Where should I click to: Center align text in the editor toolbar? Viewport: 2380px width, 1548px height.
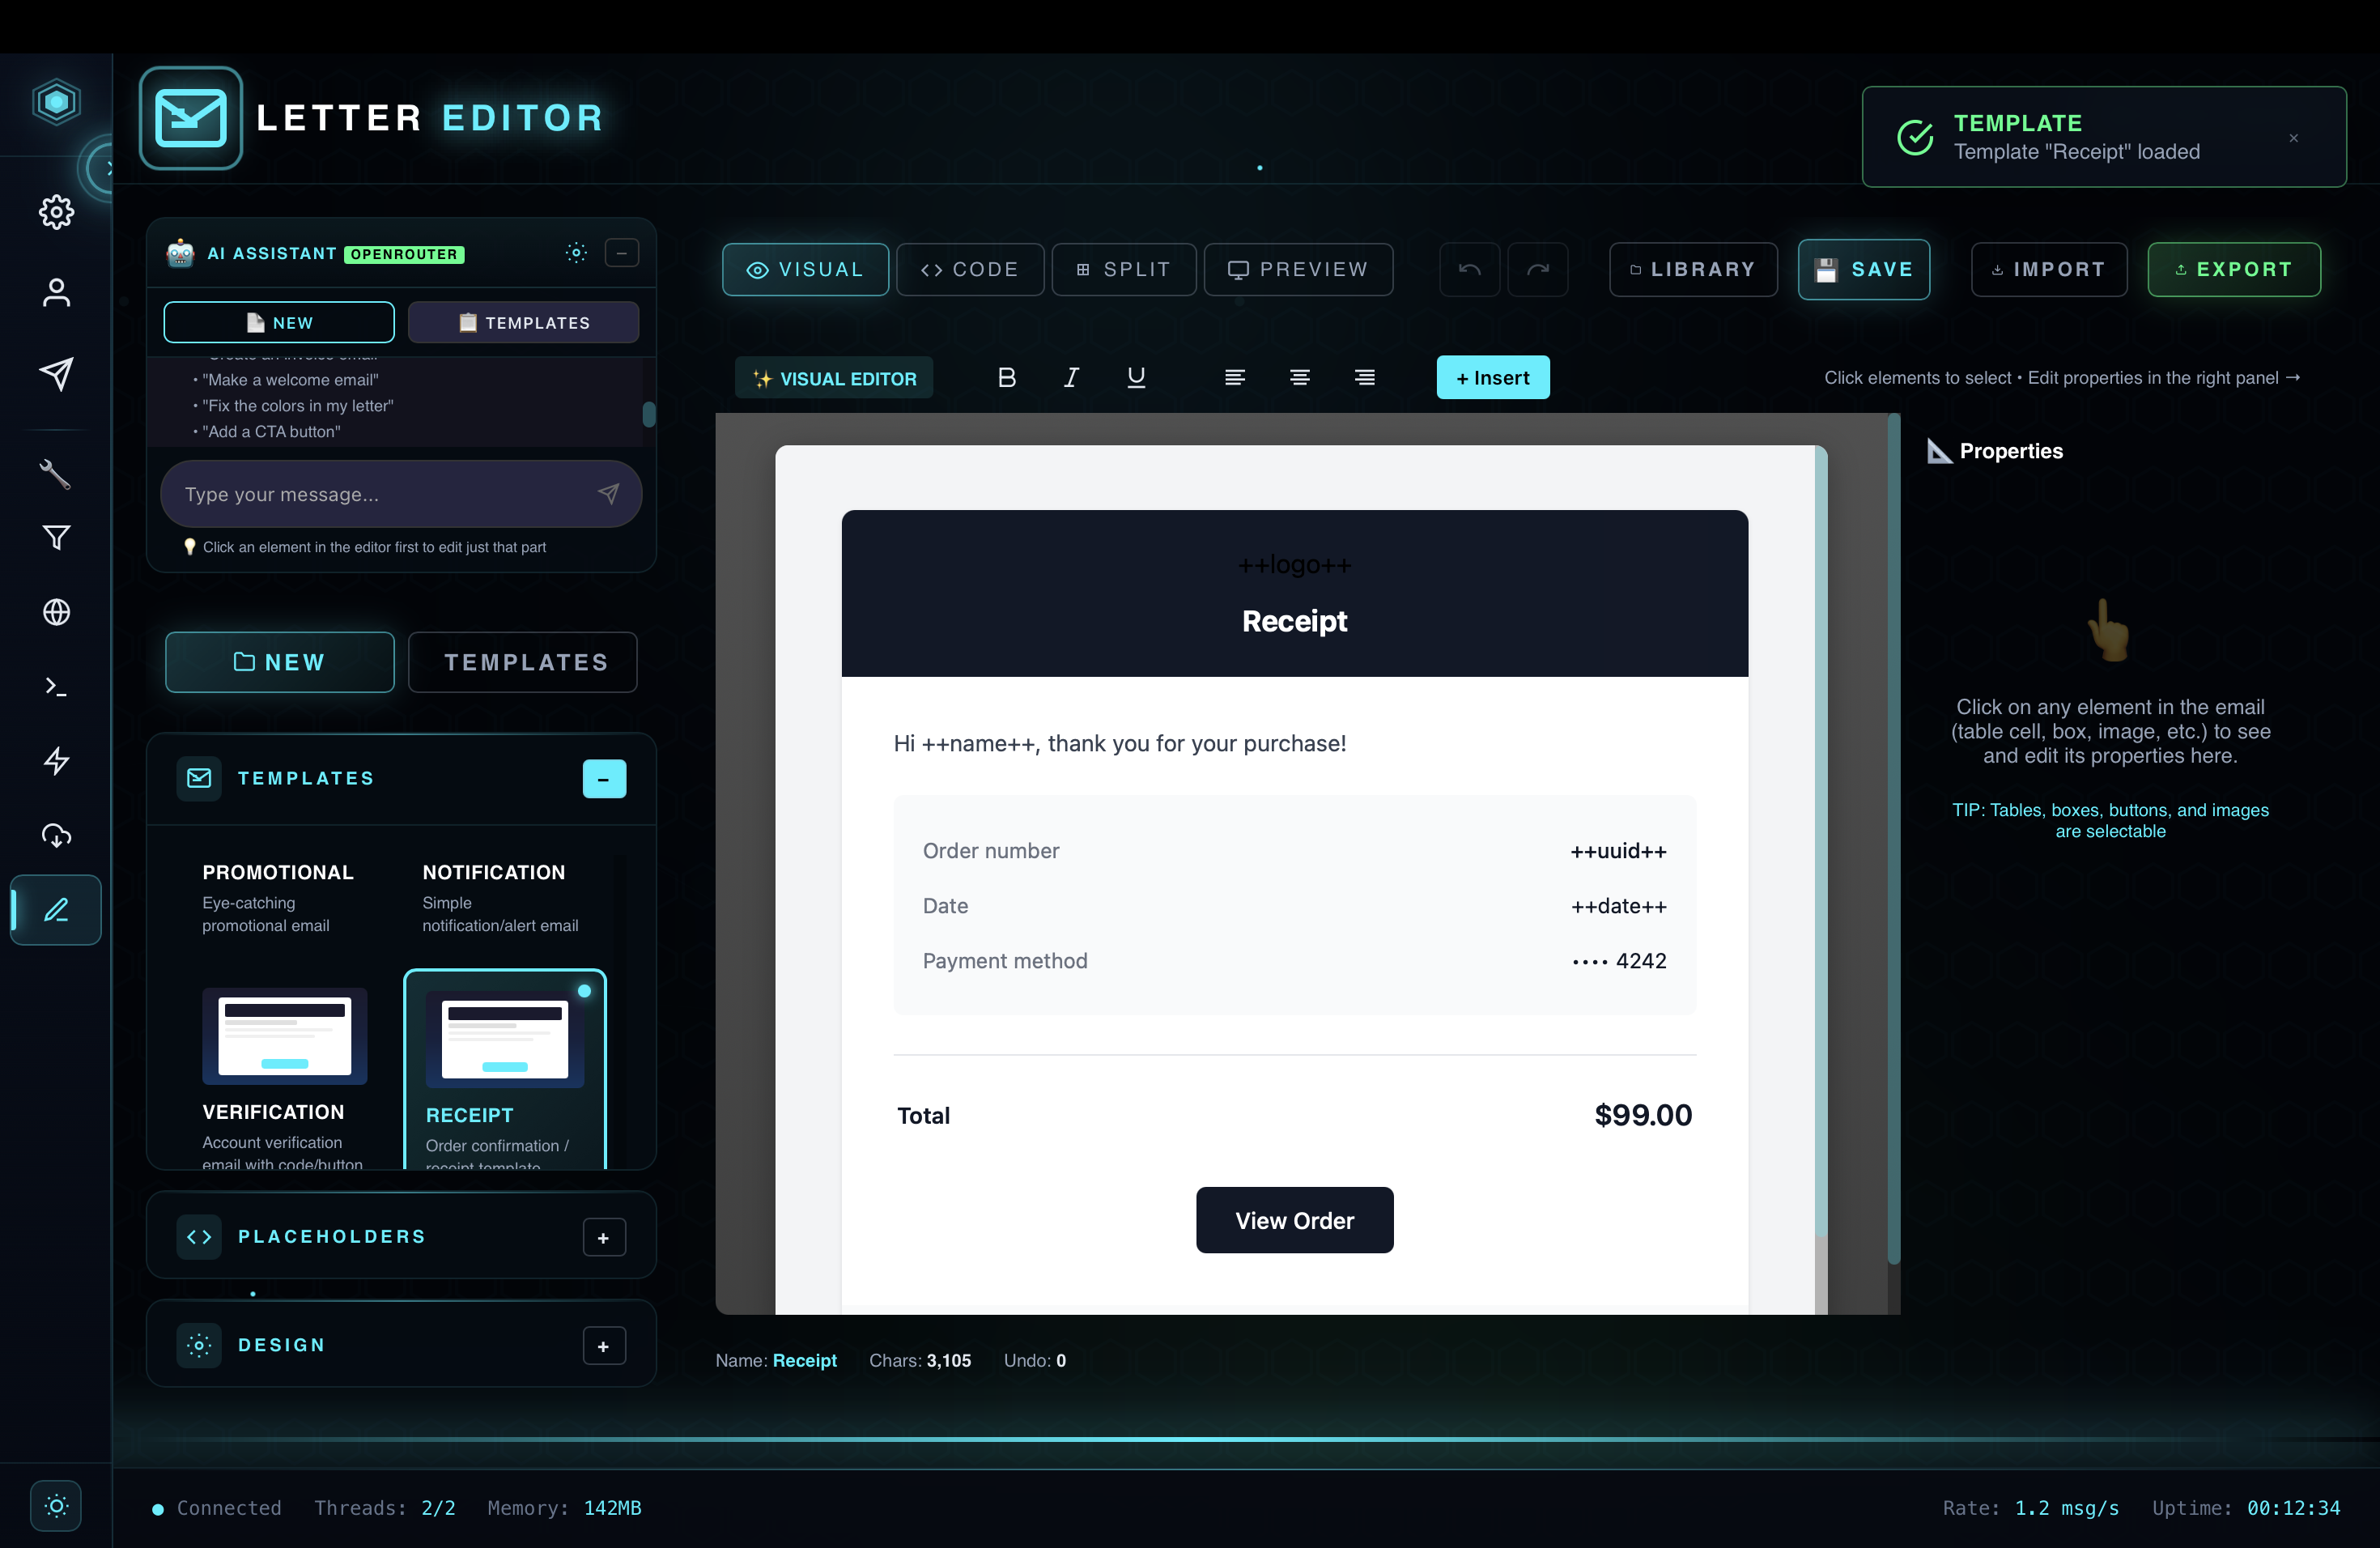click(x=1299, y=377)
